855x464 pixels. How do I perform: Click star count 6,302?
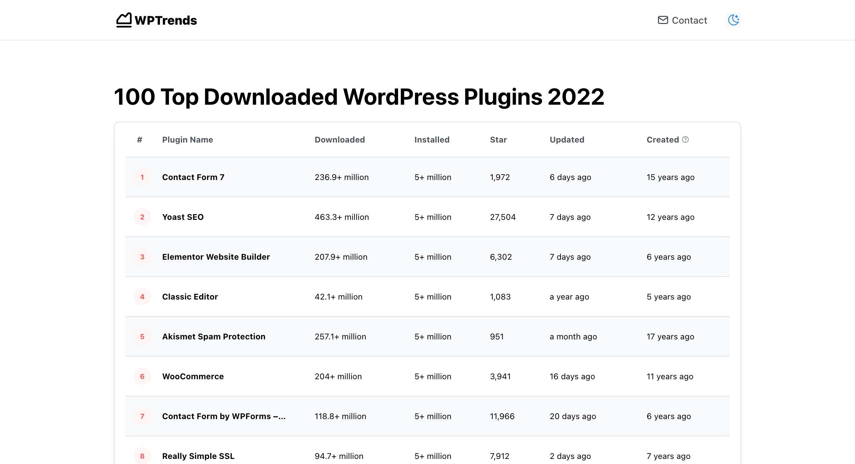click(501, 257)
